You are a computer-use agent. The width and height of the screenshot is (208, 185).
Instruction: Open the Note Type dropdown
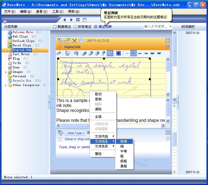[x=75, y=133]
